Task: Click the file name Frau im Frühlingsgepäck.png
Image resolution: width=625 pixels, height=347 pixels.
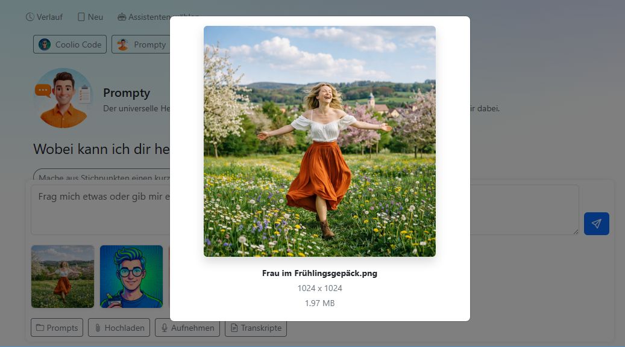Action: coord(319,273)
